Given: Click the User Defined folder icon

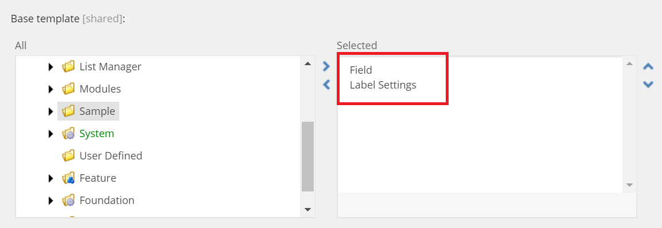Looking at the screenshot, I should 68,155.
